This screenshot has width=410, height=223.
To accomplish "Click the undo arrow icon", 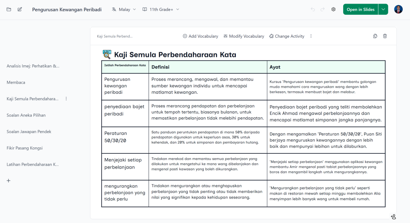I will pos(313,10).
